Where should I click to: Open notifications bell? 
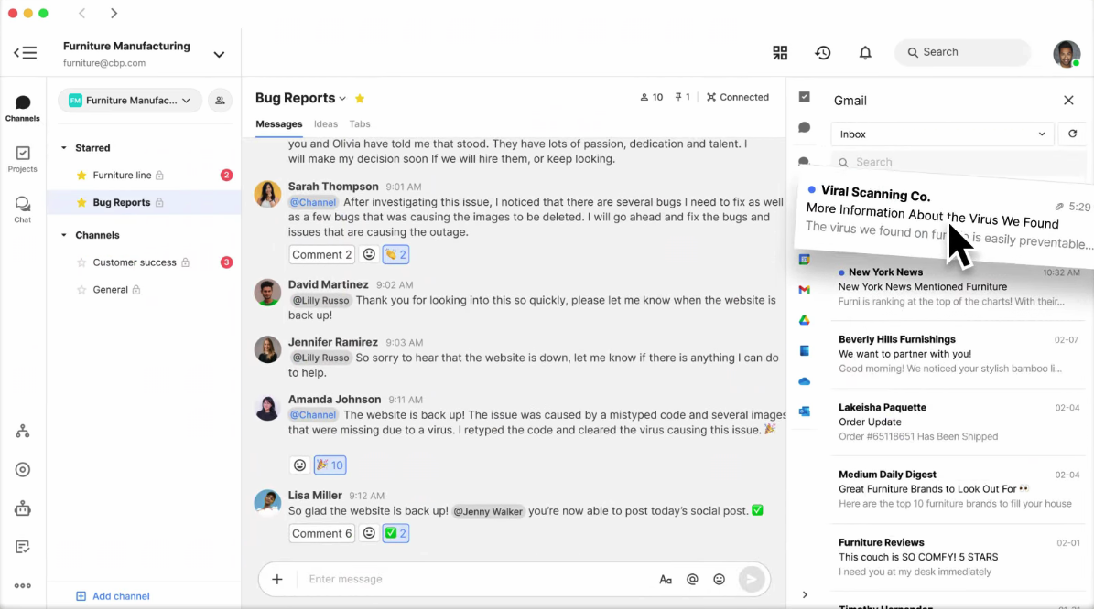pyautogui.click(x=865, y=52)
